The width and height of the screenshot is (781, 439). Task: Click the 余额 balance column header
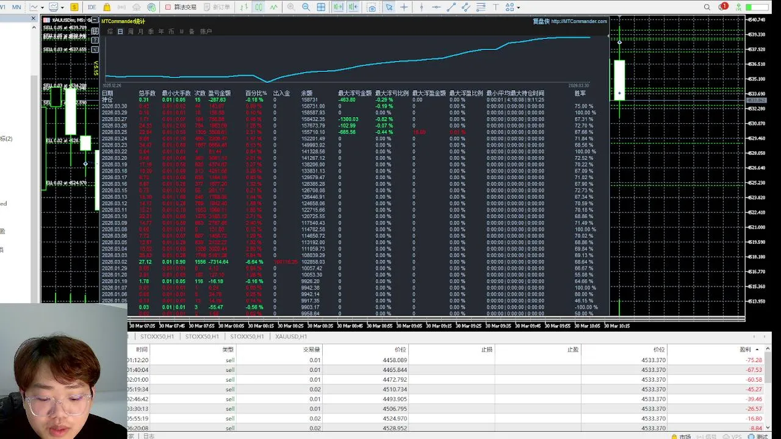coord(306,93)
